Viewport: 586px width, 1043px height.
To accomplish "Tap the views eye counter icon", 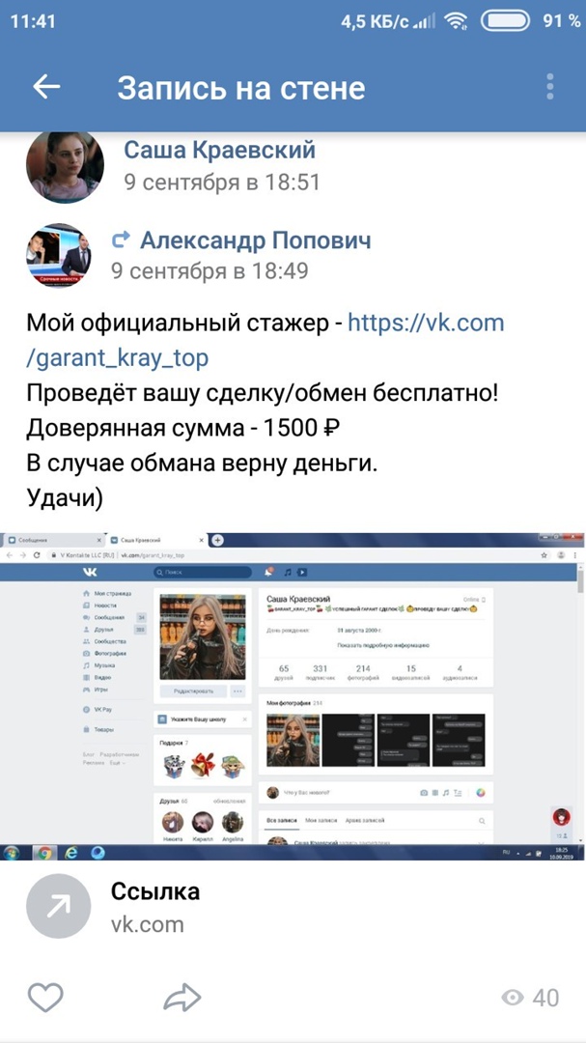I will coord(513,998).
